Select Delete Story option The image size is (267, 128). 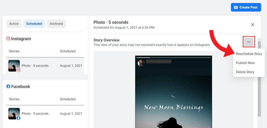point(245,72)
